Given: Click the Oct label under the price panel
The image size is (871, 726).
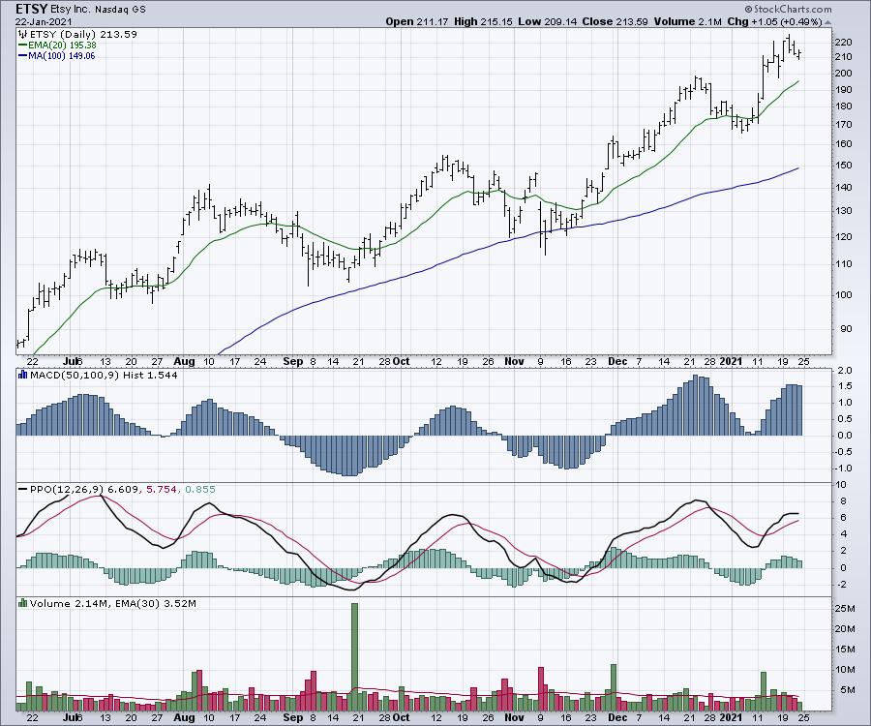Looking at the screenshot, I should coord(401,361).
